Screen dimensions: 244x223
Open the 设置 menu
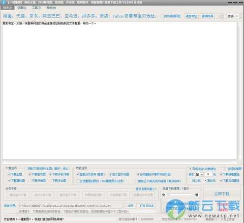coord(22,8)
